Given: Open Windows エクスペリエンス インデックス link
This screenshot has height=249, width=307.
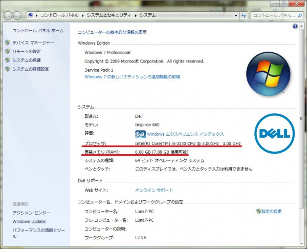Looking at the screenshot, I should [x=185, y=134].
